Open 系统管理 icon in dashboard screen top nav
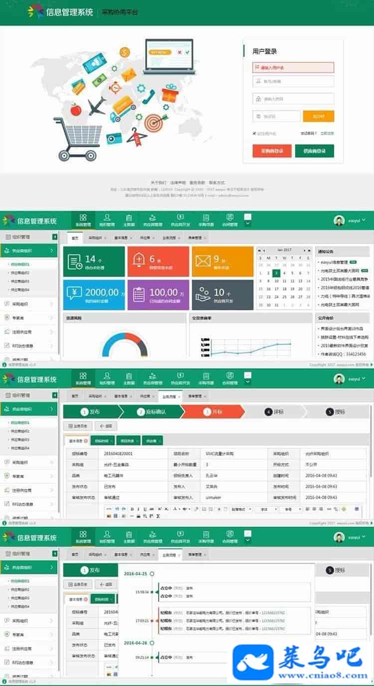The image size is (374, 686). point(83,217)
